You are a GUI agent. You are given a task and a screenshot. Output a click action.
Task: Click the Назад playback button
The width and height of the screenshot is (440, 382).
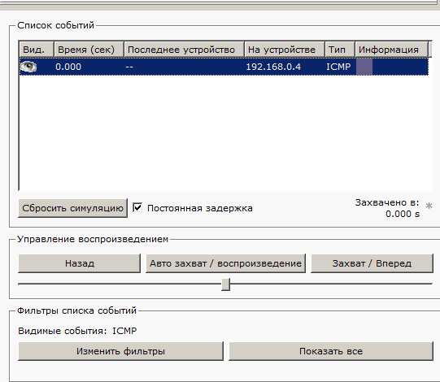(80, 263)
